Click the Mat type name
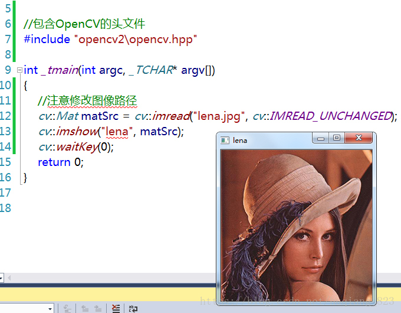 67,116
